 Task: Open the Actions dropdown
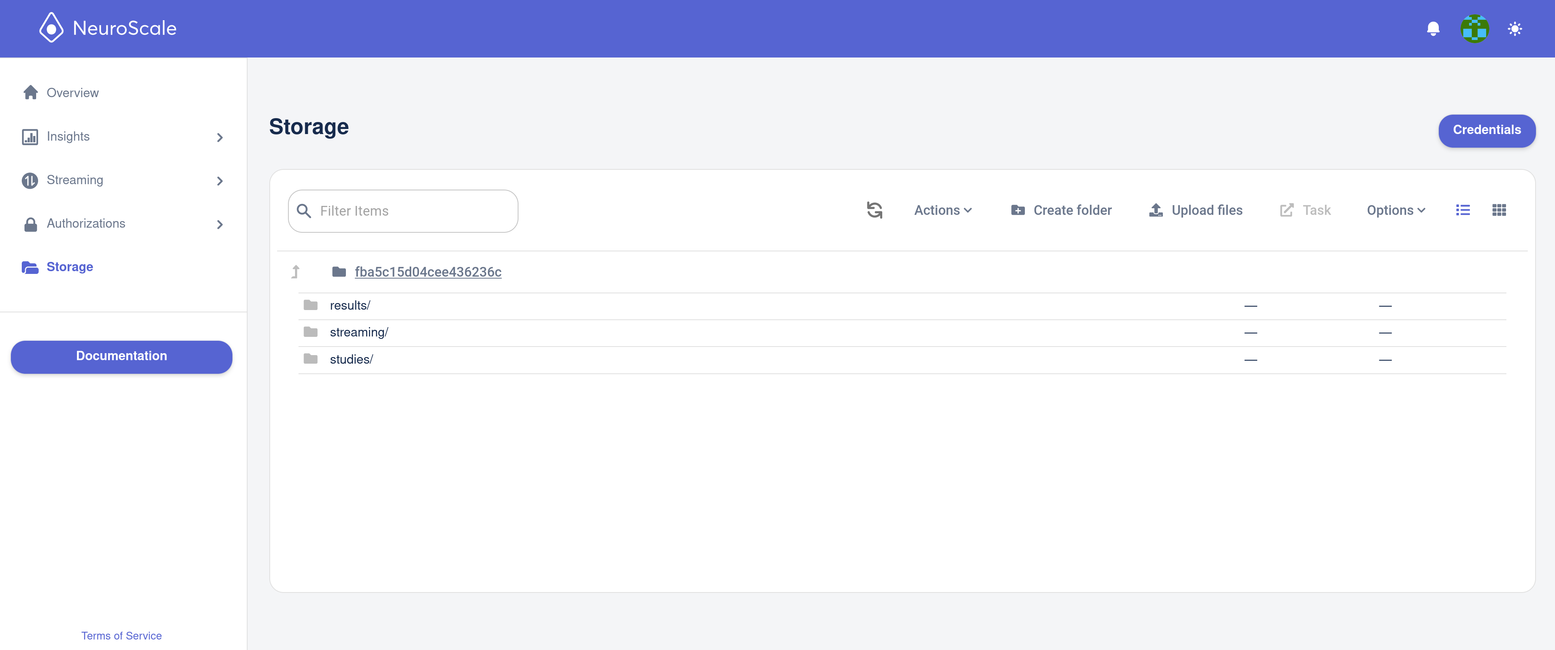click(943, 210)
